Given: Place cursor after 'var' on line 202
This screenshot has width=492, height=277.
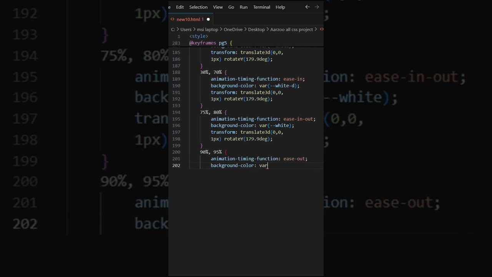Looking at the screenshot, I should tap(268, 165).
